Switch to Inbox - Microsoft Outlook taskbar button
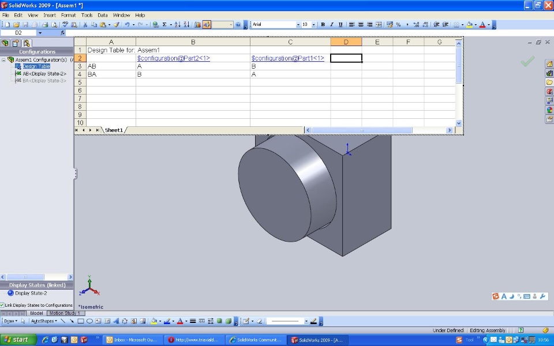 [133, 340]
